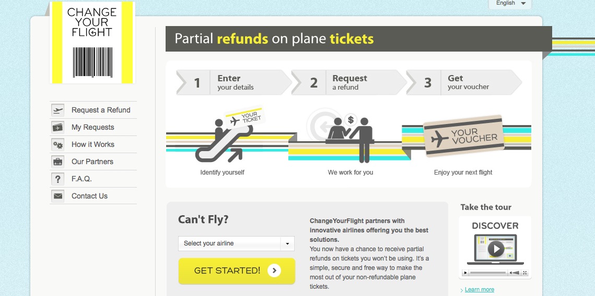595x296 pixels.
Task: Play the Discover tour video
Action: click(x=496, y=249)
